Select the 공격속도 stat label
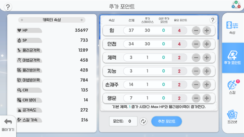Screen dimensions: 244x137 pyautogui.click(x=29, y=110)
